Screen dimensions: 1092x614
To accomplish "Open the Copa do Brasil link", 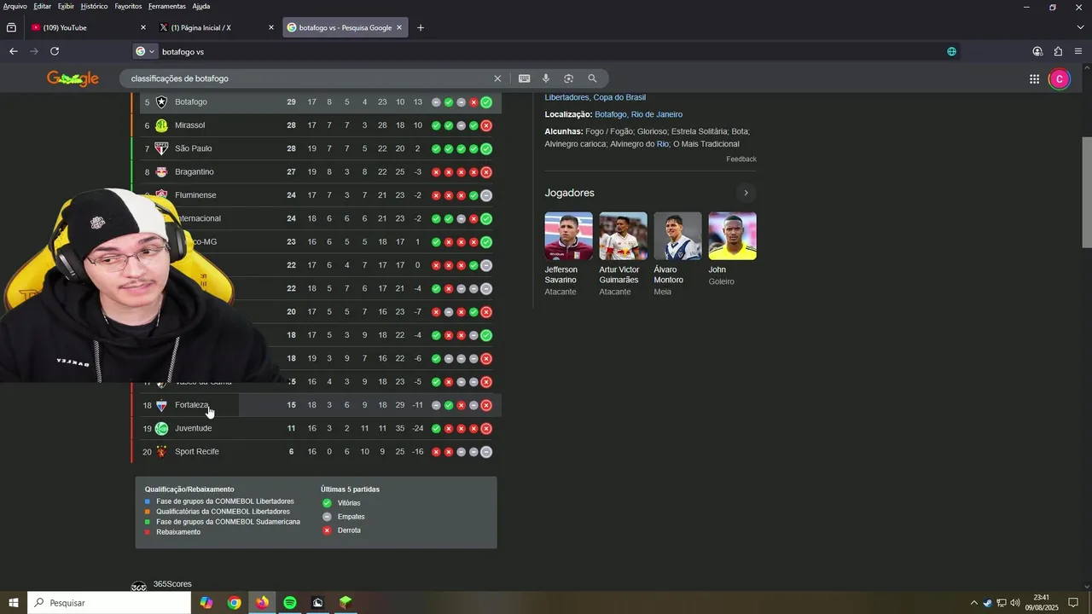I will (619, 97).
